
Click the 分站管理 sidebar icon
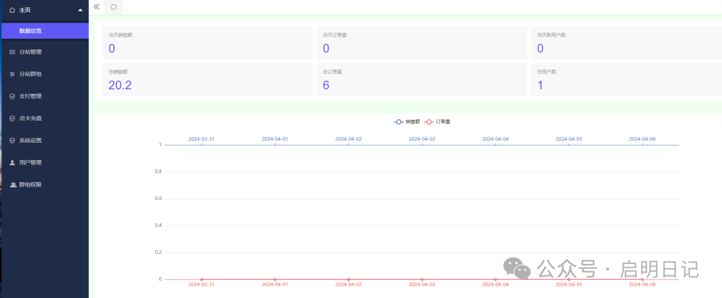12,52
